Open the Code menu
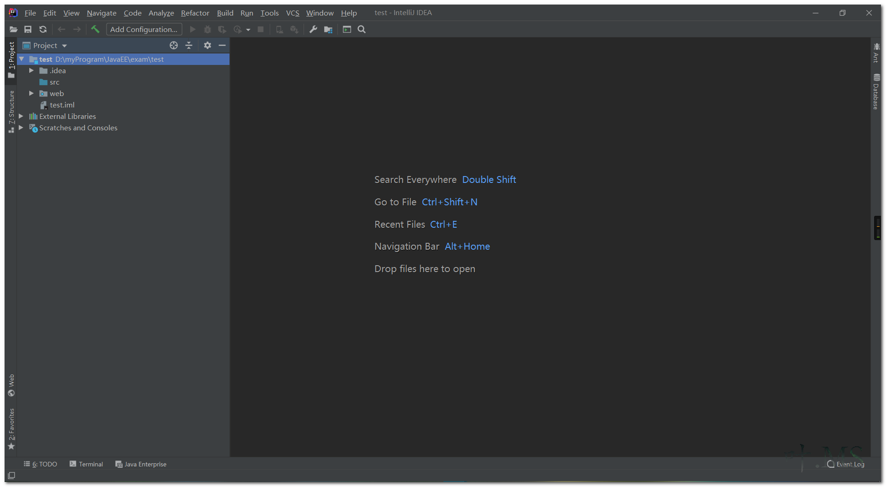 (x=133, y=13)
